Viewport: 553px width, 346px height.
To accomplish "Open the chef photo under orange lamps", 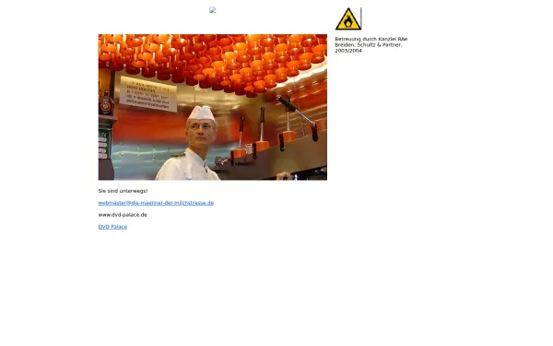I will click(213, 107).
